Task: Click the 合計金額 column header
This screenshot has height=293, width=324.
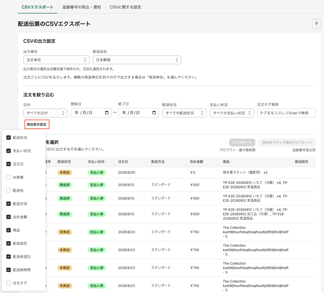Action: [197, 162]
